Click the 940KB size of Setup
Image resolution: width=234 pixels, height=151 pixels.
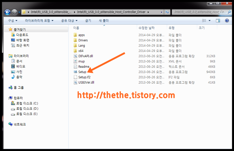click(211, 72)
